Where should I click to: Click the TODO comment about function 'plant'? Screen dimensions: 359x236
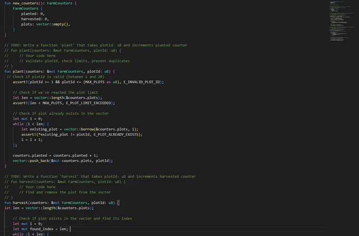click(x=96, y=45)
